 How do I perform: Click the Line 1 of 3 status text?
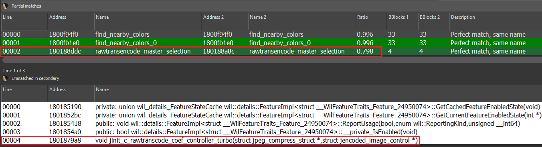(x=14, y=70)
